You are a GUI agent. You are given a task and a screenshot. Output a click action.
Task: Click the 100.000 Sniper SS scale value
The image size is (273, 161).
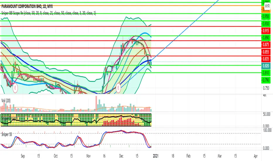(x=267, y=130)
